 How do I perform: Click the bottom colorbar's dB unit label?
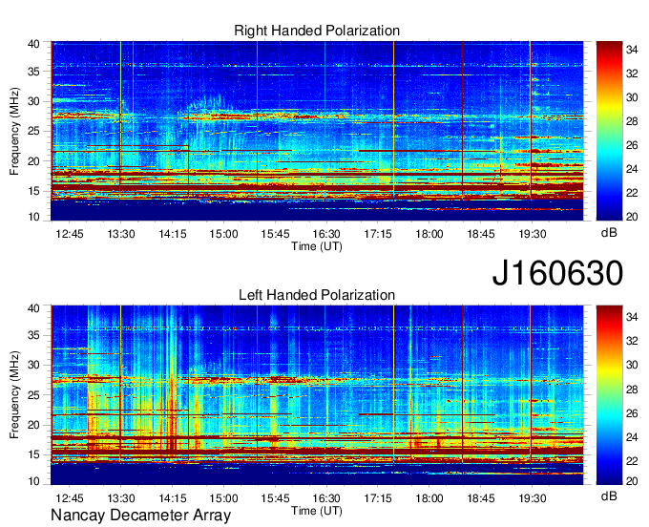[609, 496]
